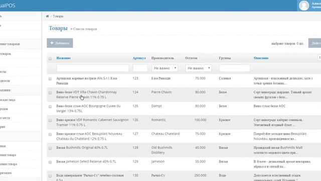Click manufacturer Chateau Chatelard cell
The height and width of the screenshot is (181, 321).
[x=166, y=134]
